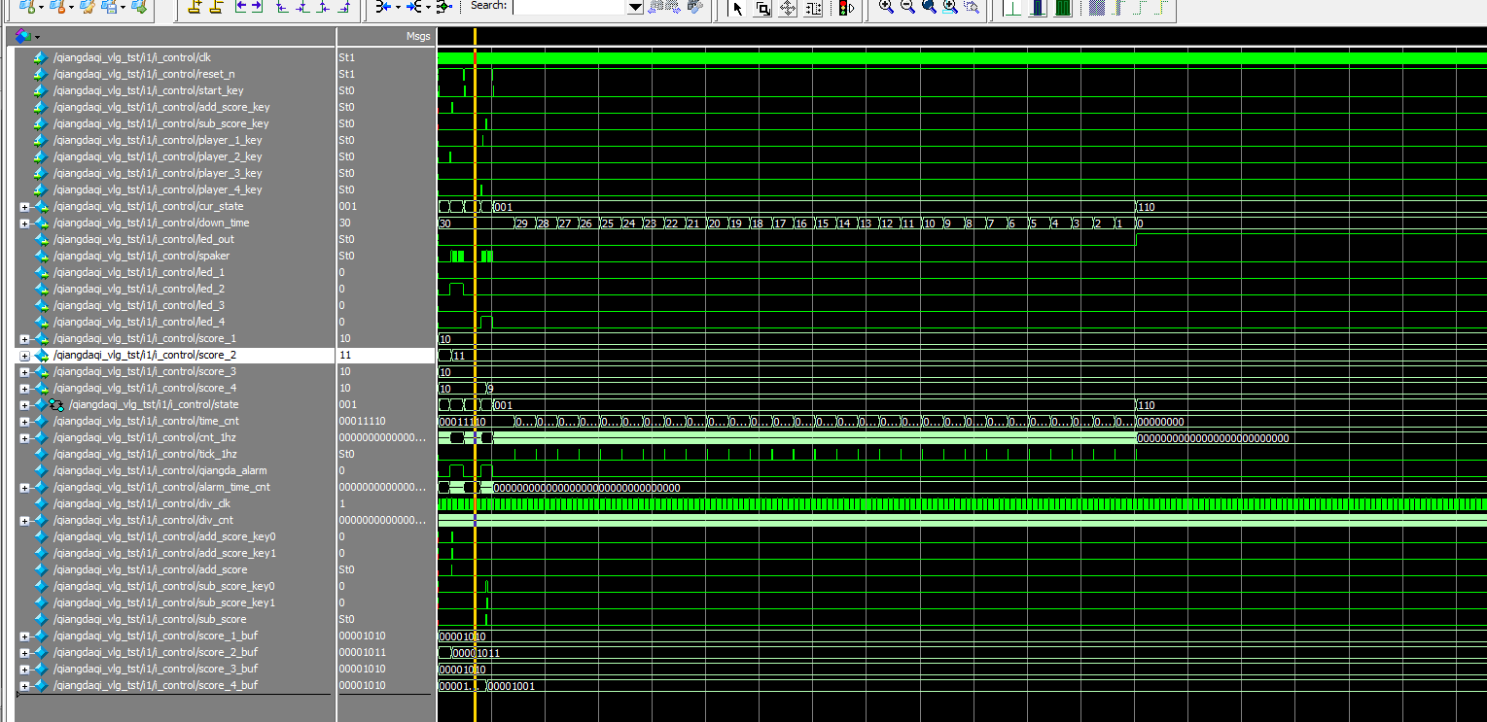Activate the Select Mode arrow pointer tool
Viewport: 1487px width, 722px height.
738,8
